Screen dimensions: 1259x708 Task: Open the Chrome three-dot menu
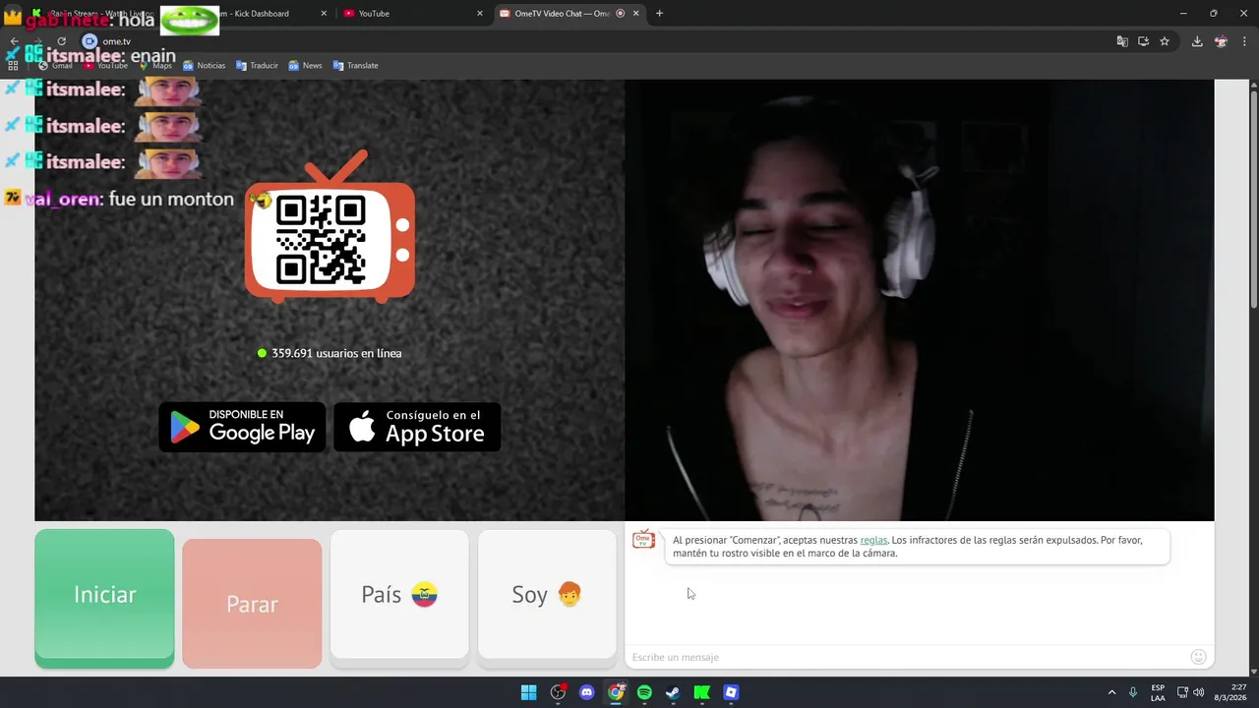coord(1244,41)
